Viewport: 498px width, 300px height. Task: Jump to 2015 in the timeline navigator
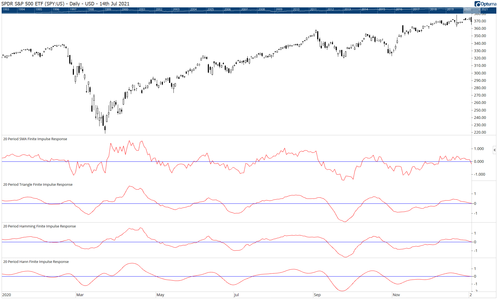pos(382,9)
